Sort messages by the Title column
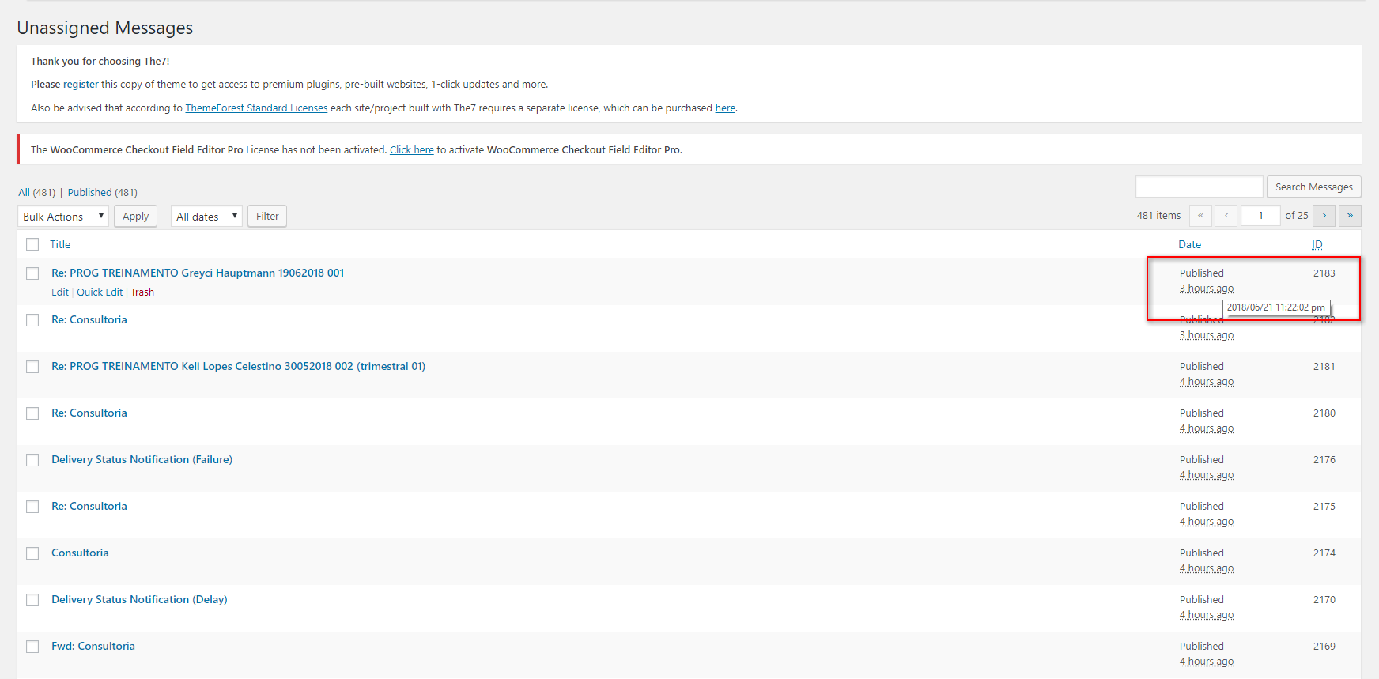The width and height of the screenshot is (1379, 679). tap(60, 245)
